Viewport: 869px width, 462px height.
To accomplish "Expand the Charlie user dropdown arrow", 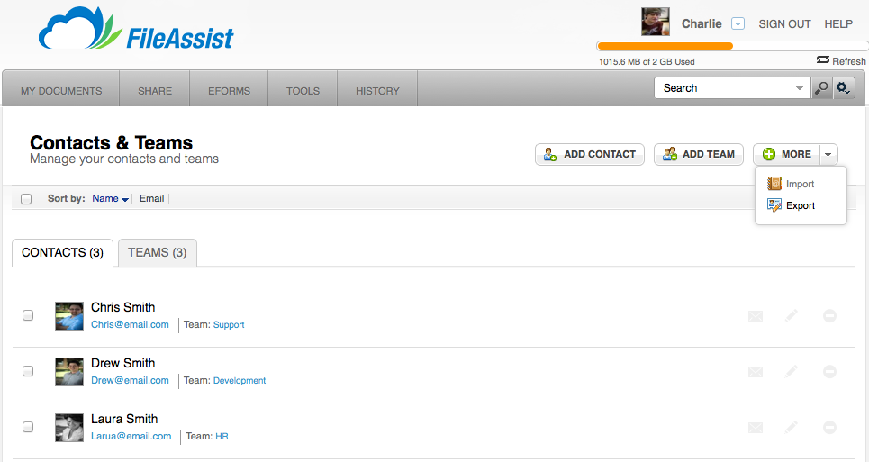I will 738,23.
